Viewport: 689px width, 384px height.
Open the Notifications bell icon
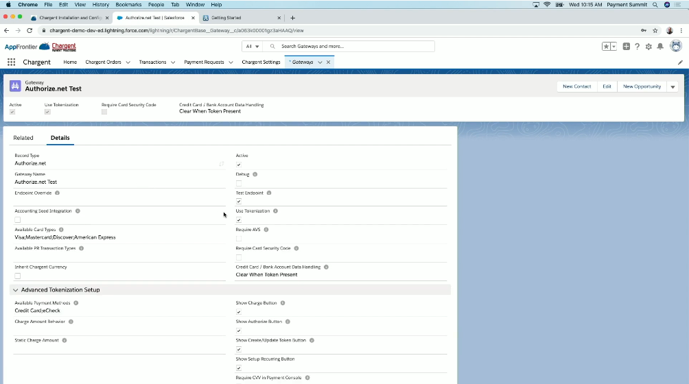[x=660, y=47]
